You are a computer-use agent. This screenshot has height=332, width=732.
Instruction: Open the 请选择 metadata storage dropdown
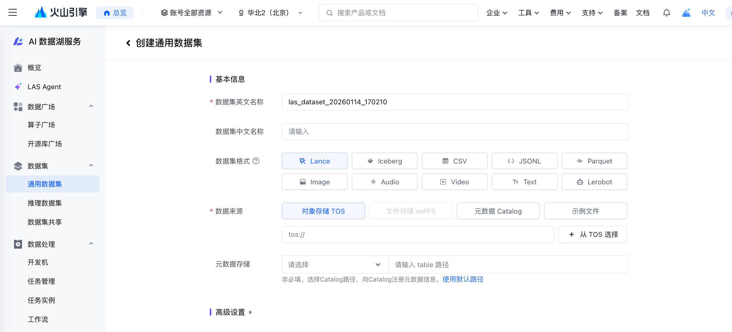pyautogui.click(x=335, y=265)
